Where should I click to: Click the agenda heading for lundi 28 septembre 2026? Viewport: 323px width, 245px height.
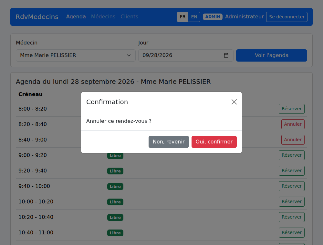pos(113,82)
